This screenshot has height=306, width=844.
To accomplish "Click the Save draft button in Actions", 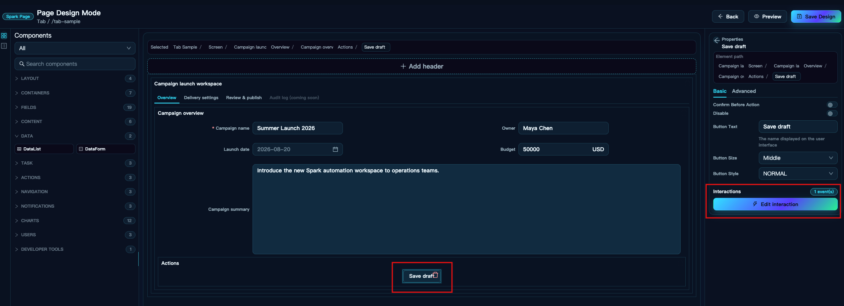I will tap(421, 276).
